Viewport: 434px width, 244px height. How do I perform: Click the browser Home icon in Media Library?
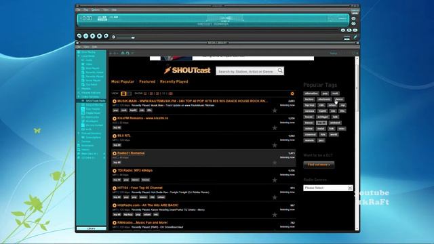point(123,53)
